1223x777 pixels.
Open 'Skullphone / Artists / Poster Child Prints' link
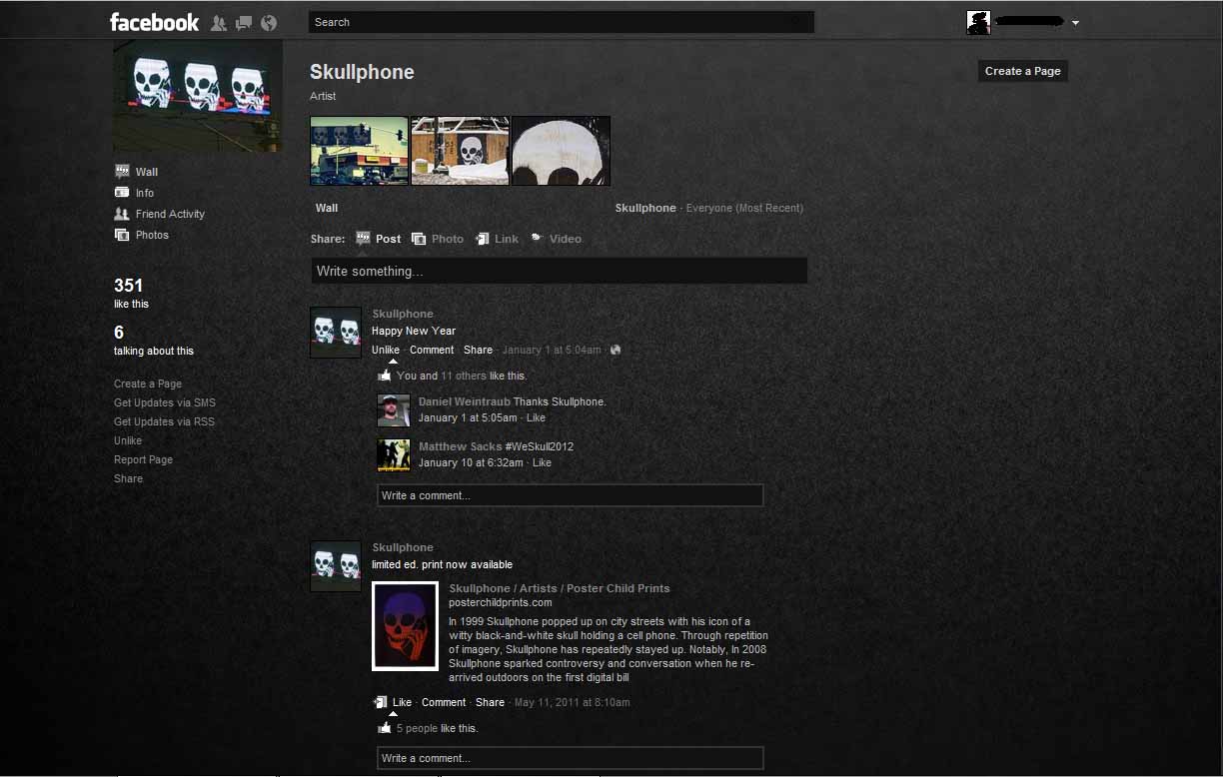[560, 588]
